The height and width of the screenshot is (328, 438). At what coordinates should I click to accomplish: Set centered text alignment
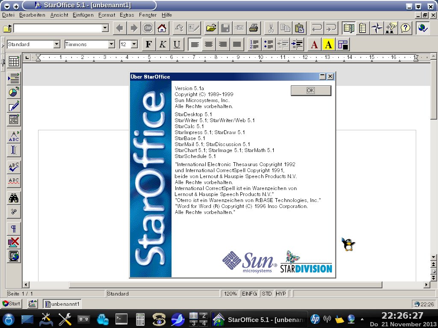pos(209,44)
